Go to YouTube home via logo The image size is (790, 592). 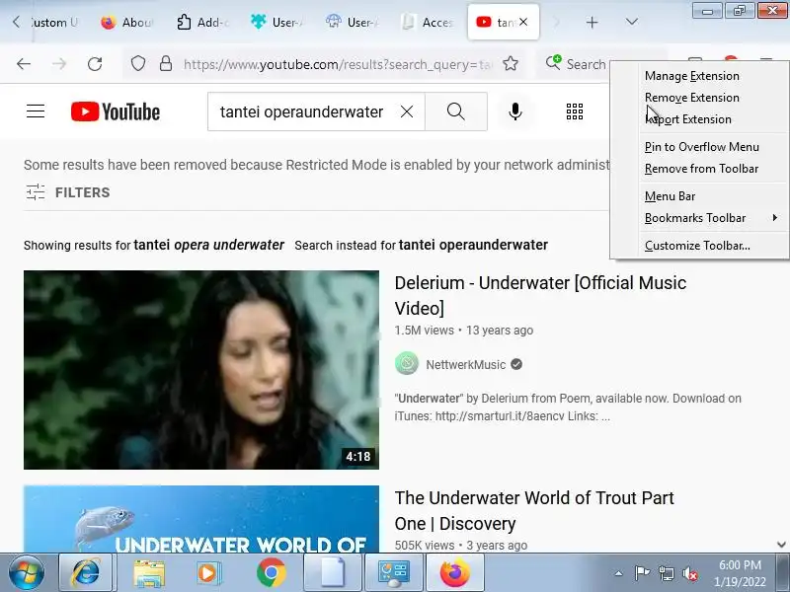tap(116, 111)
